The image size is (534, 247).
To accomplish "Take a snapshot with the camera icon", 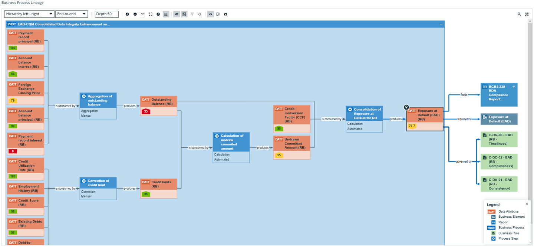I will pyautogui.click(x=226, y=14).
